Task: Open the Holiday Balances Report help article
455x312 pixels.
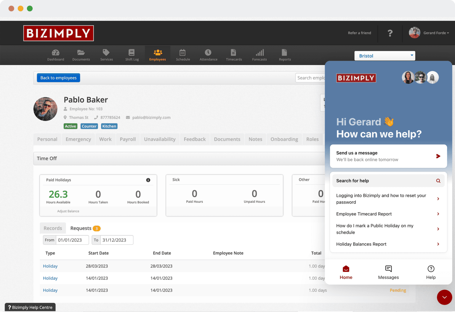Action: point(361,244)
